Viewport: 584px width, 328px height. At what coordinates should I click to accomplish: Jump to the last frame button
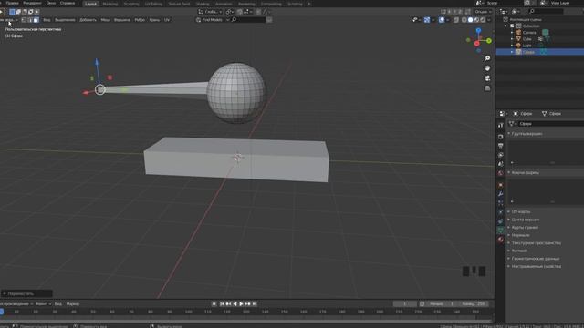[x=255, y=303]
